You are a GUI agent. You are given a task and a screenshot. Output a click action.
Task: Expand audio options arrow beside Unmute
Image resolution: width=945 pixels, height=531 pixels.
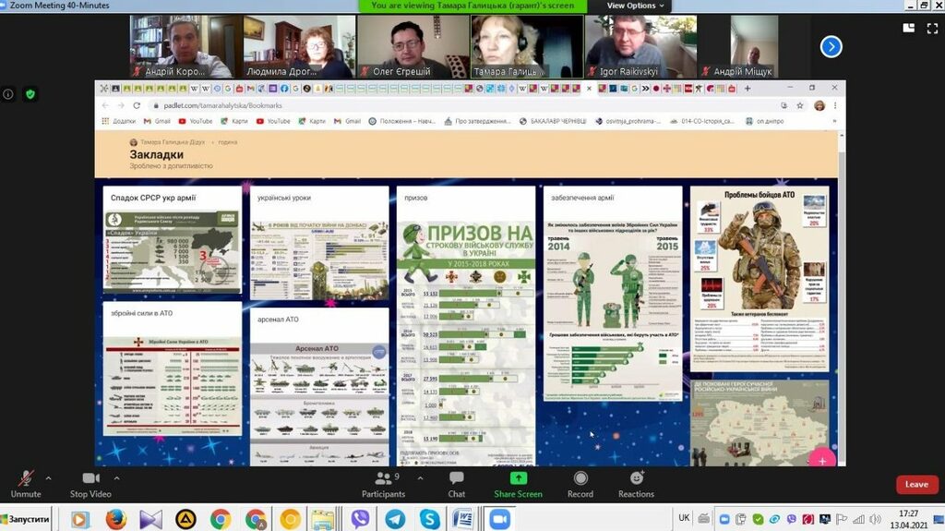(49, 478)
